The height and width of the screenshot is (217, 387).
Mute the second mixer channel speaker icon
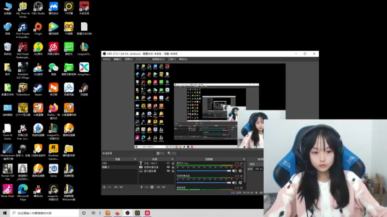(x=234, y=183)
